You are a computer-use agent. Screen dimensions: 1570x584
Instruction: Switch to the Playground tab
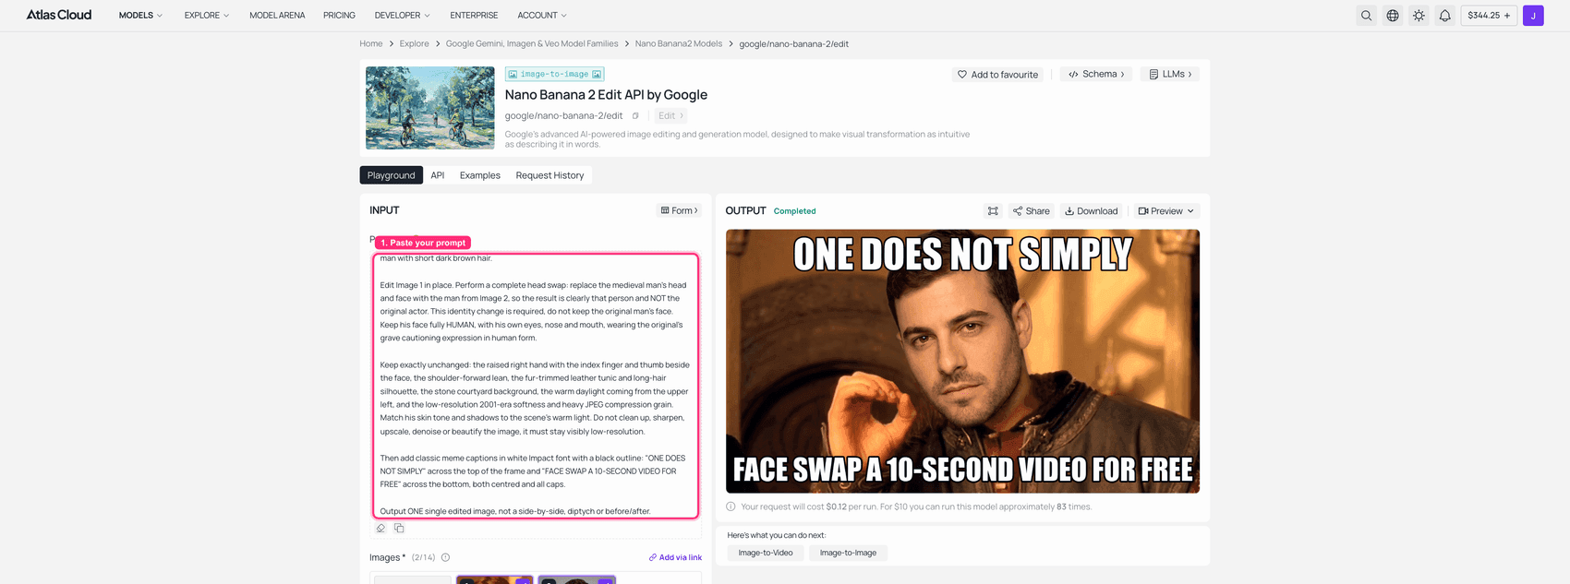(x=392, y=175)
